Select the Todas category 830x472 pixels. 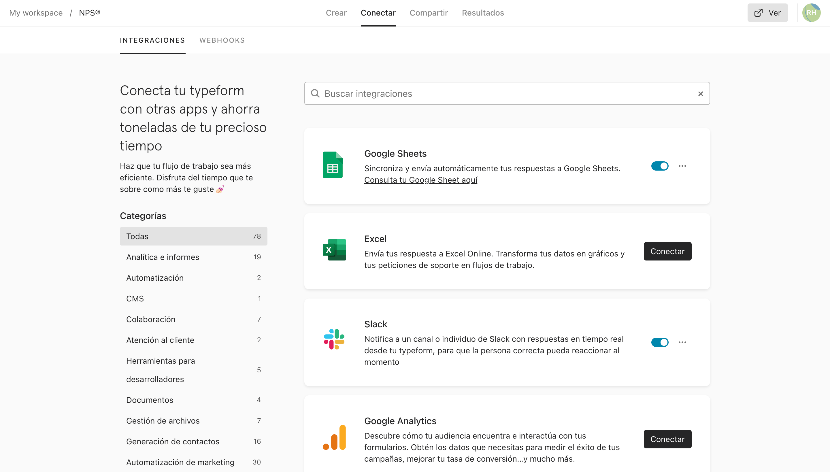pyautogui.click(x=194, y=236)
